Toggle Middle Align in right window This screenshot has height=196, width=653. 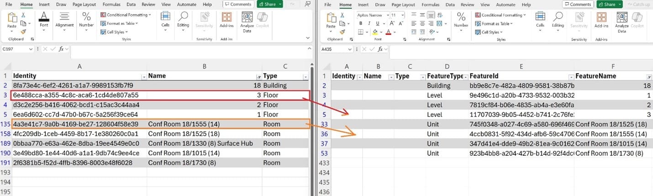(x=422, y=15)
